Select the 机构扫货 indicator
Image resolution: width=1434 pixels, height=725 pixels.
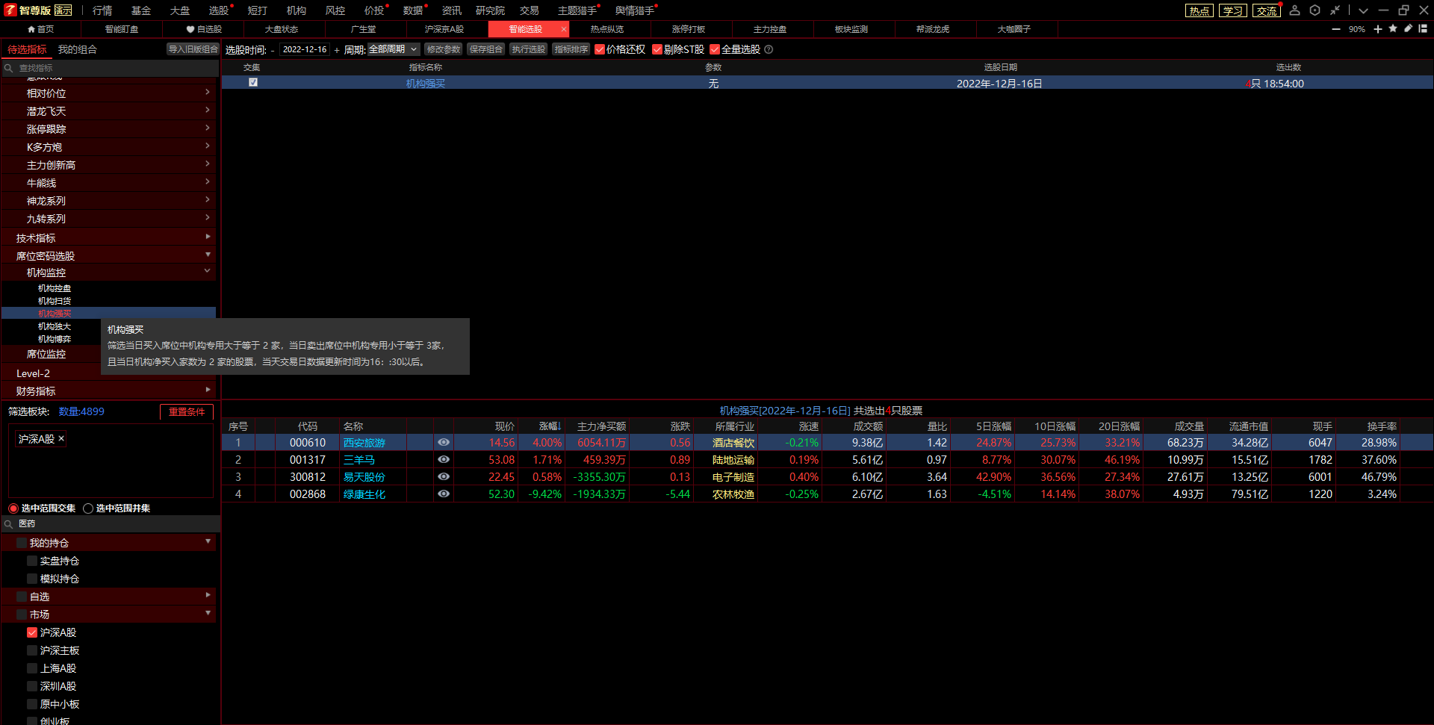click(x=55, y=301)
